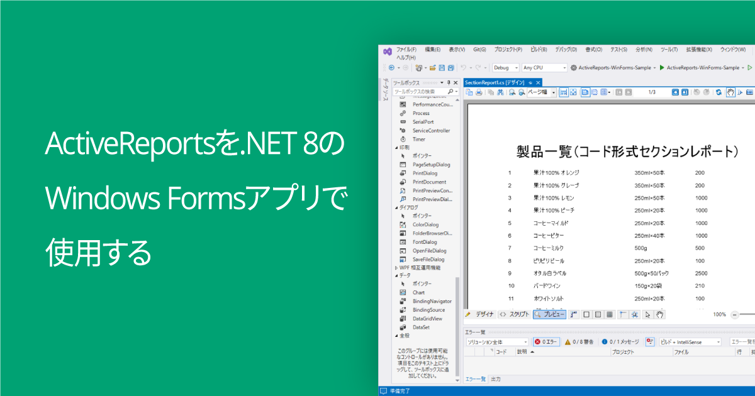Image resolution: width=755 pixels, height=396 pixels.
Task: Open the Debug(D) menu
Action: (x=567, y=50)
